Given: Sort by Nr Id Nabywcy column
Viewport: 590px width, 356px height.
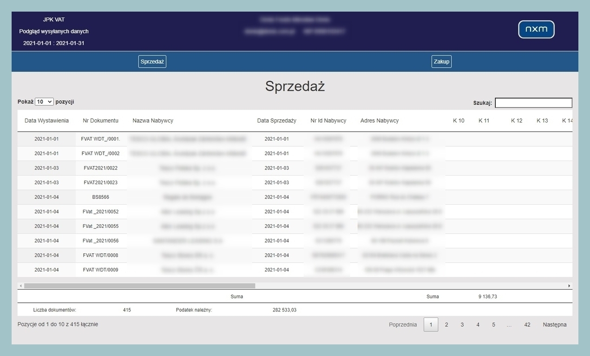Looking at the screenshot, I should 328,121.
